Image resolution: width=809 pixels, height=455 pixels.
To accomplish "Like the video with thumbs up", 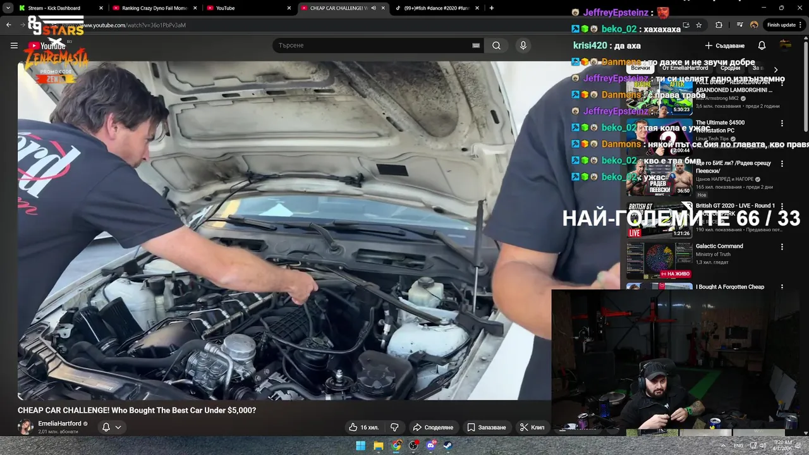I will [x=363, y=427].
